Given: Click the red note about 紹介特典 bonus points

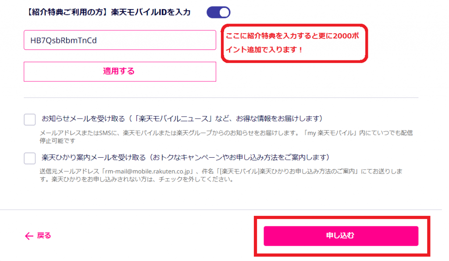Looking at the screenshot, I should tap(294, 43).
